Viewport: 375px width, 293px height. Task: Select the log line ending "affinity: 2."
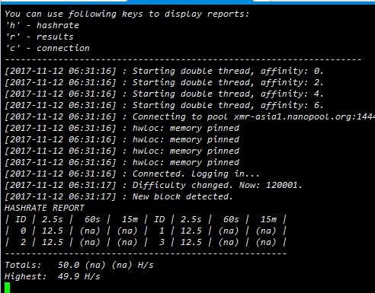pyautogui.click(x=164, y=82)
